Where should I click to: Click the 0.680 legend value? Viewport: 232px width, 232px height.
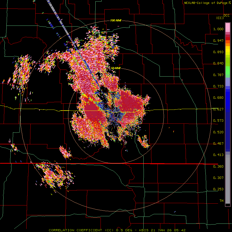point(218,98)
